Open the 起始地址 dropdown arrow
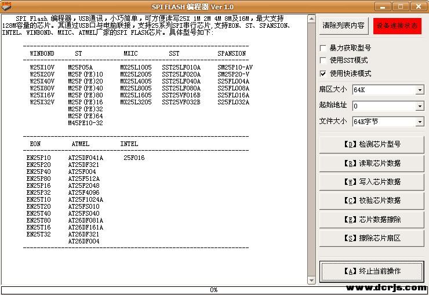Image resolution: width=429 pixels, height=295 pixels. point(420,106)
